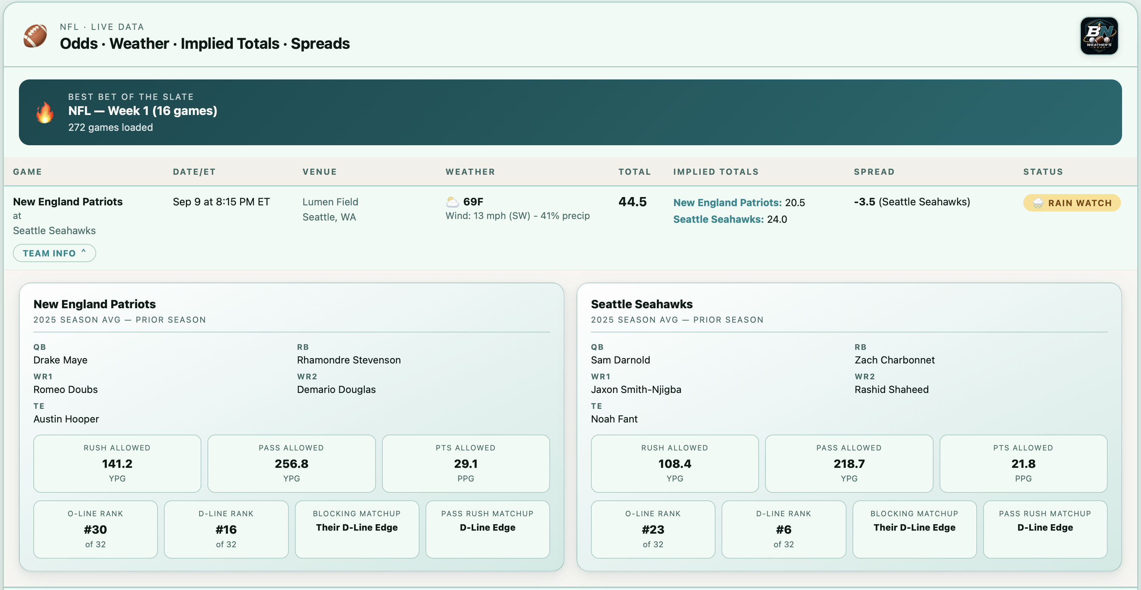Click the 69F temperature value
Image resolution: width=1141 pixels, height=590 pixels.
(x=473, y=202)
